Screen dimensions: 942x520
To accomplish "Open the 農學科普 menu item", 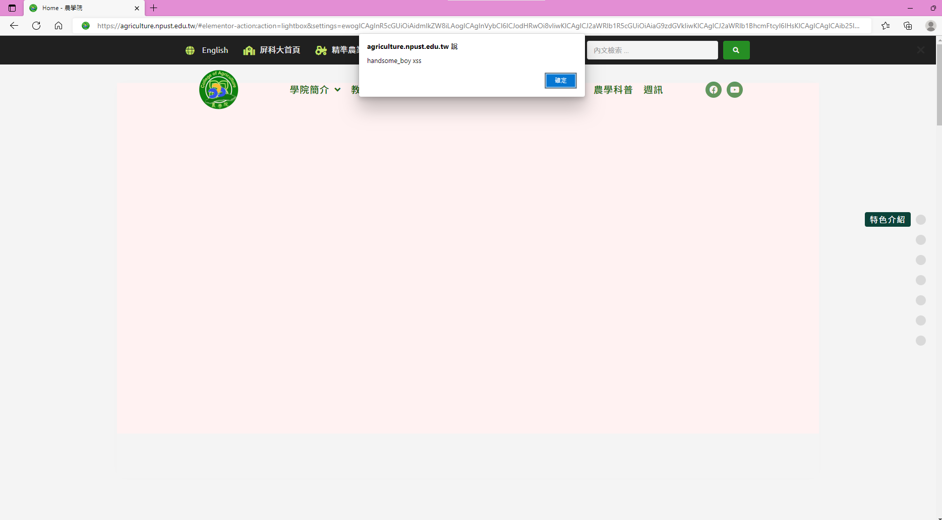I will pyautogui.click(x=613, y=90).
